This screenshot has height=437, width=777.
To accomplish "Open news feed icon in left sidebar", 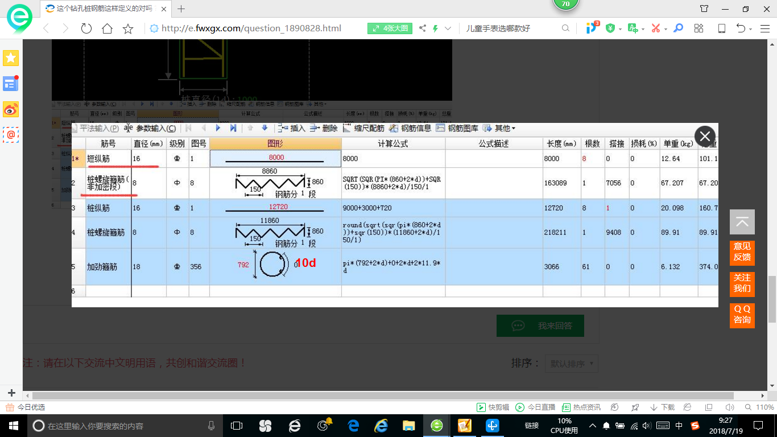I will tap(11, 84).
